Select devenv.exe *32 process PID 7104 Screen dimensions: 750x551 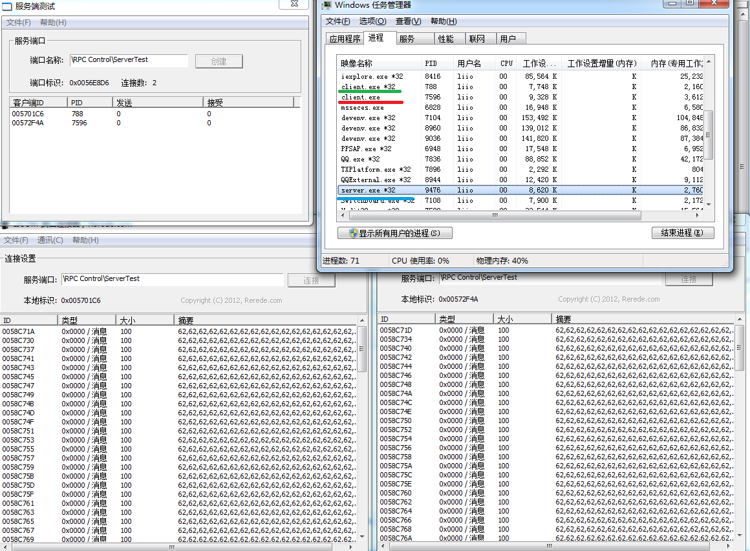[x=520, y=118]
